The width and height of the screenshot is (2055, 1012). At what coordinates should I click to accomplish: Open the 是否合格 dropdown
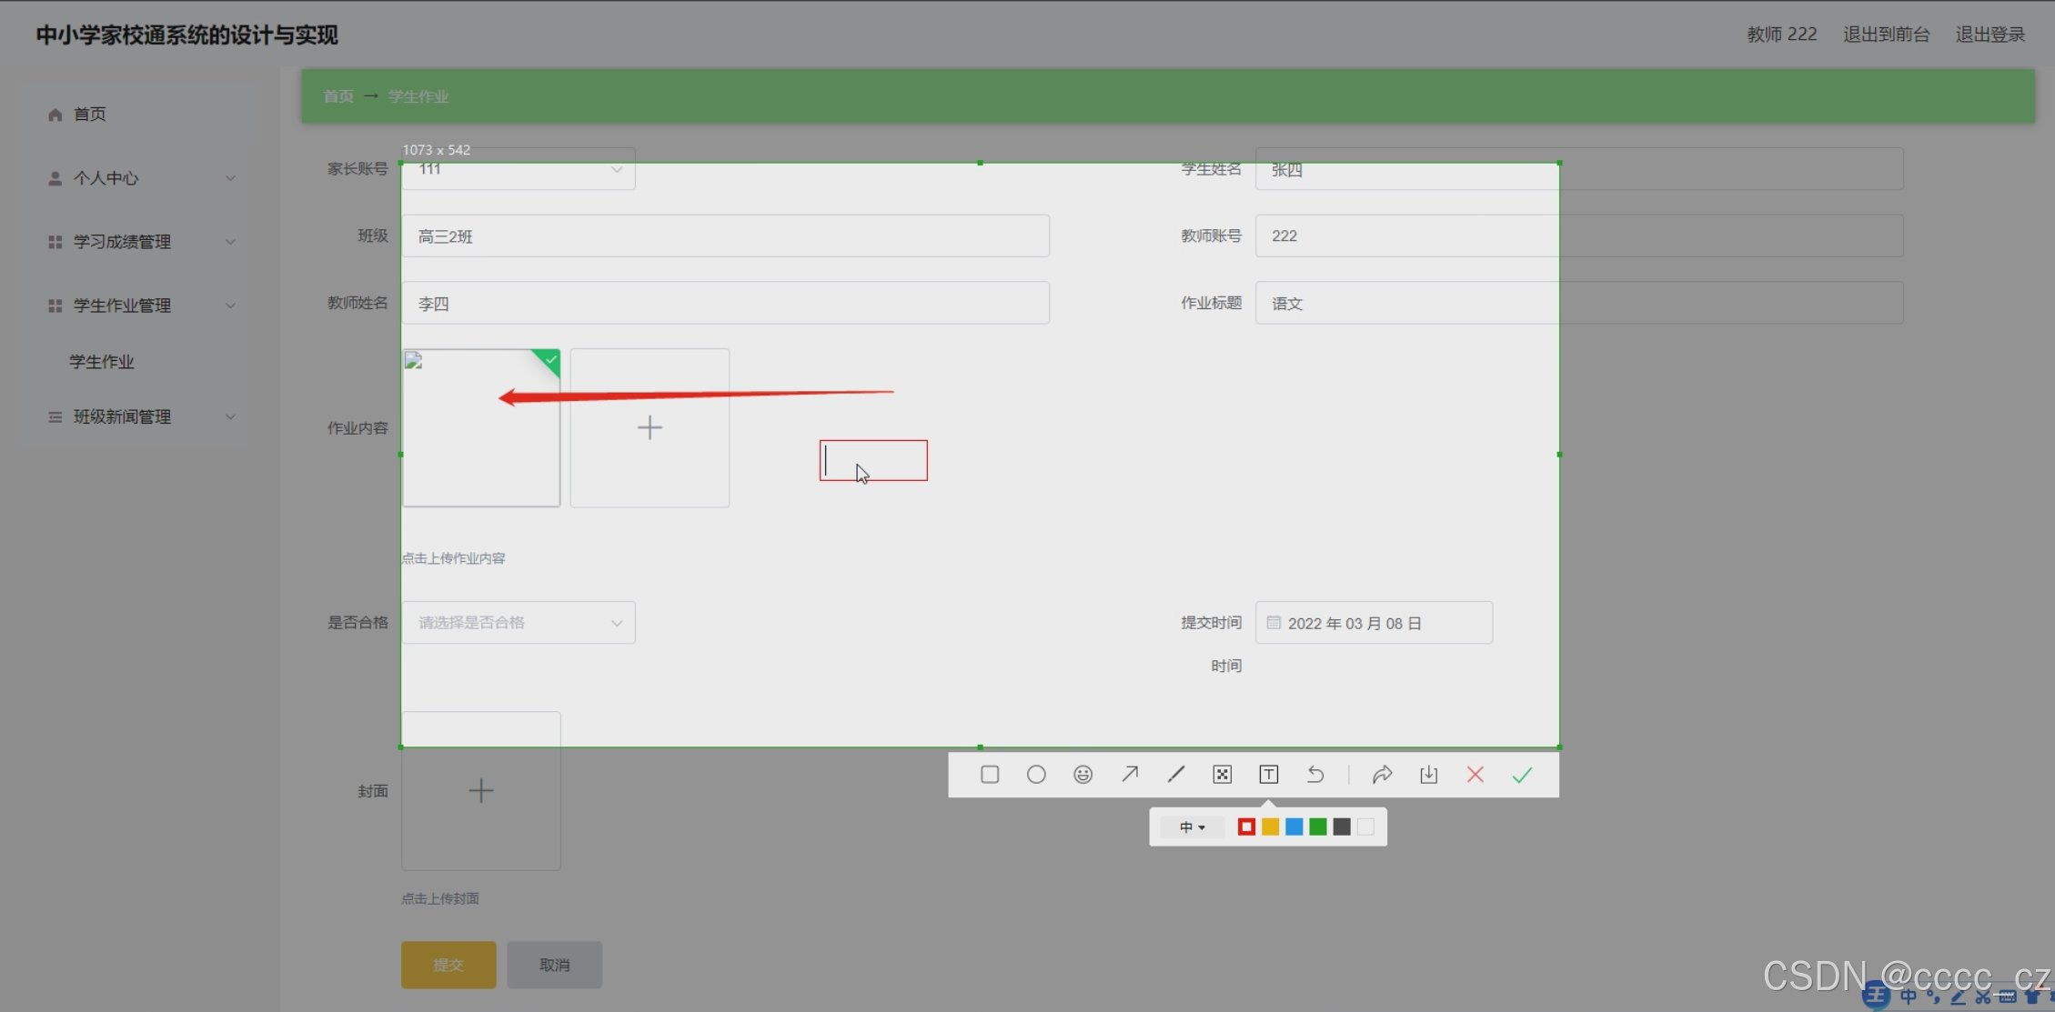coord(519,623)
